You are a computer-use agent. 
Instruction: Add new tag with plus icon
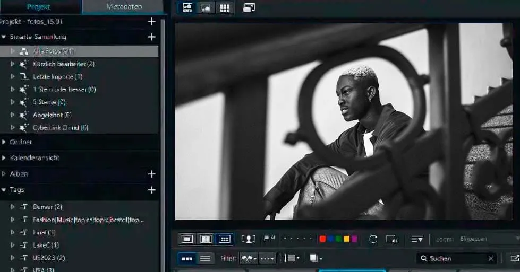[151, 190]
